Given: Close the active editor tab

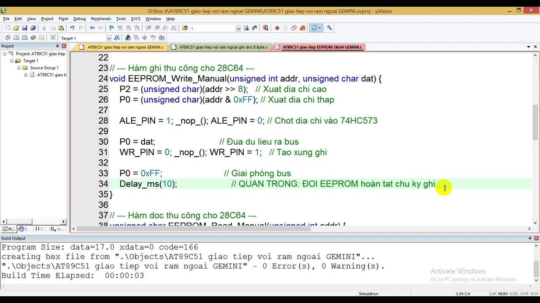Looking at the screenshot, I should [535, 47].
